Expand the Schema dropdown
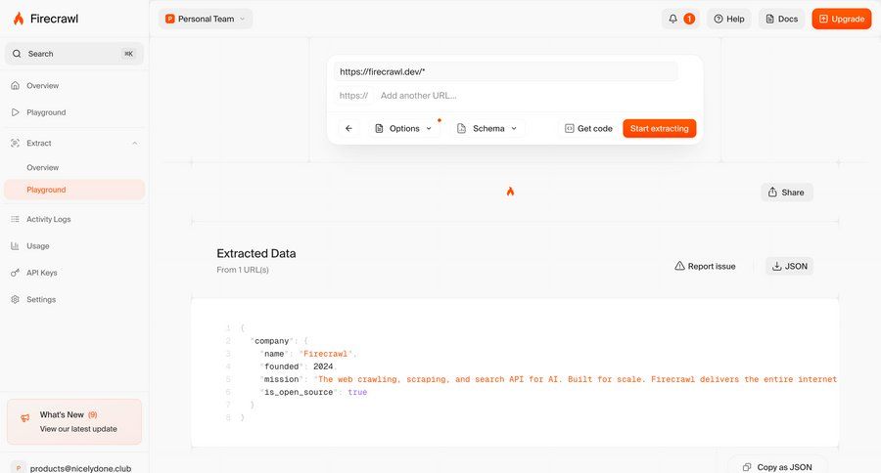This screenshot has width=881, height=473. (x=489, y=128)
